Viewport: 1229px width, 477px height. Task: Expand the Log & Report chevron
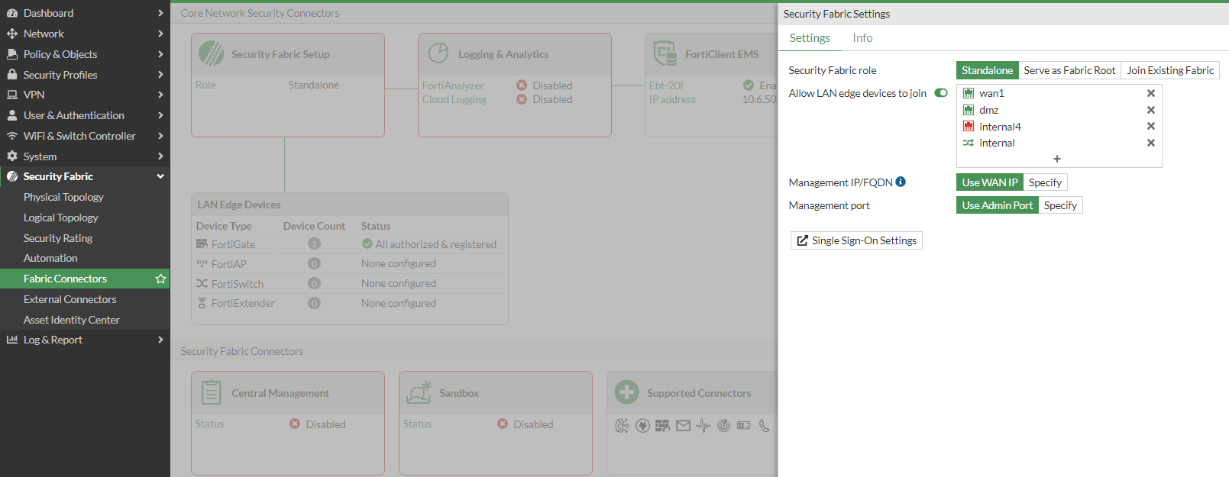(160, 340)
